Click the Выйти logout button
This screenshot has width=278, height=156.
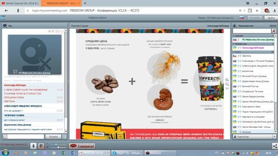pyautogui.click(x=271, y=18)
